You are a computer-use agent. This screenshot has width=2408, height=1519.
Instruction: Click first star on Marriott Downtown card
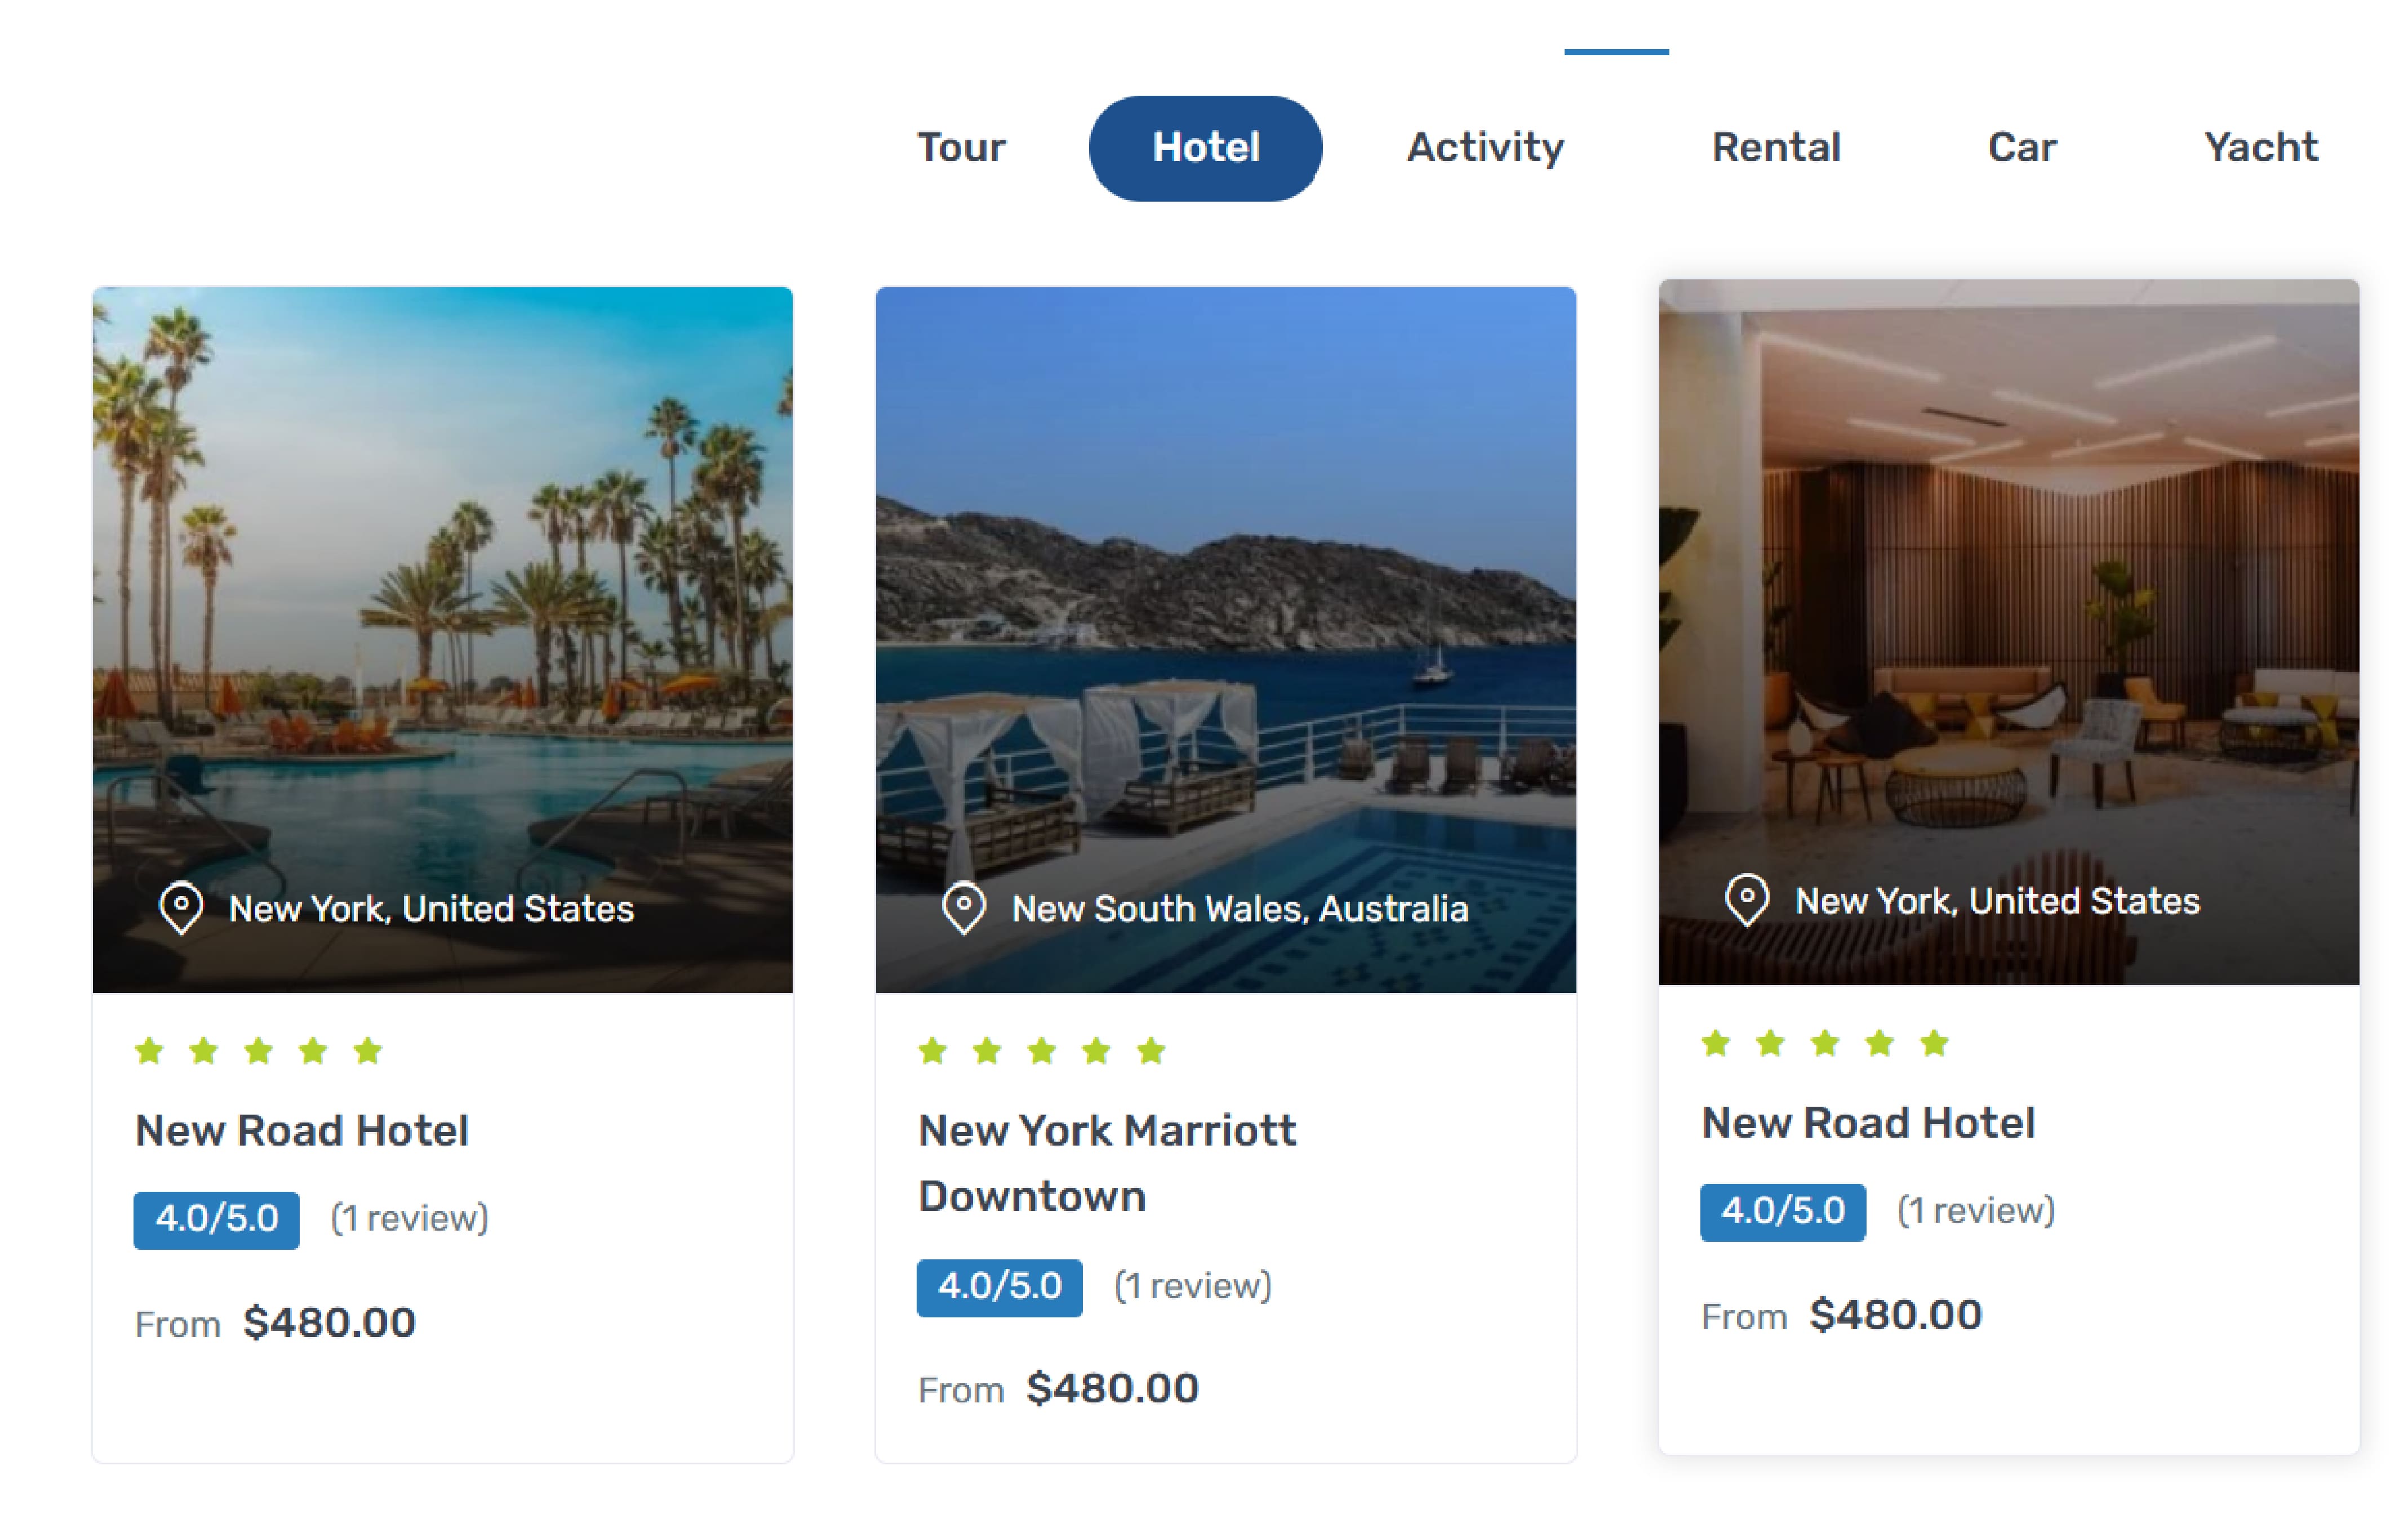click(933, 1050)
